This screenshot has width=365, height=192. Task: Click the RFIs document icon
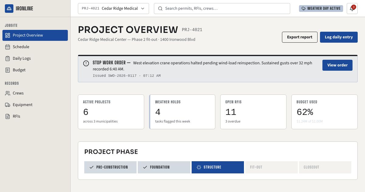8,116
